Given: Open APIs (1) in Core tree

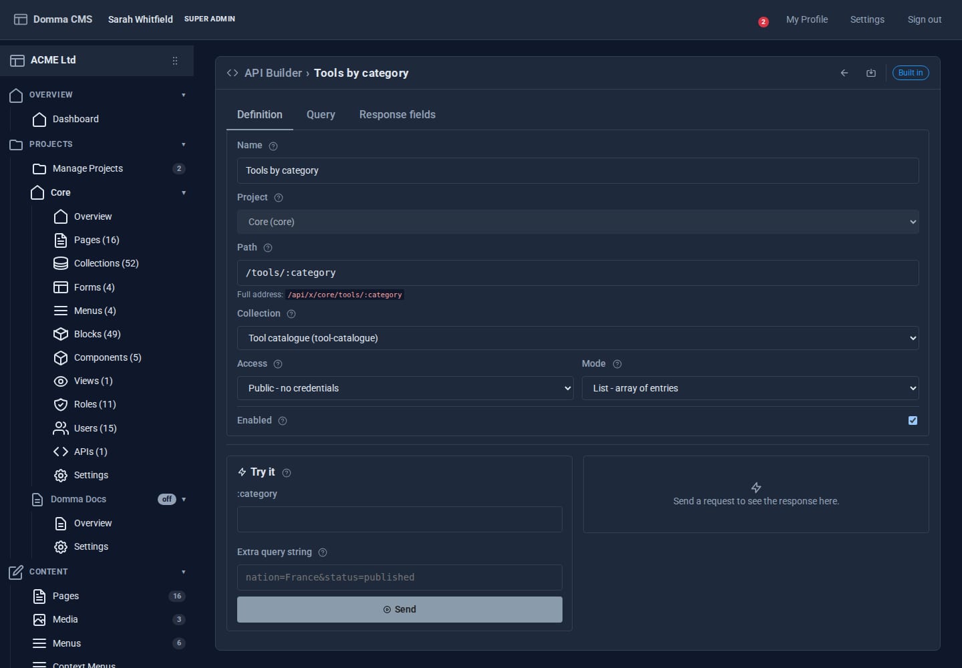Looking at the screenshot, I should coord(90,452).
